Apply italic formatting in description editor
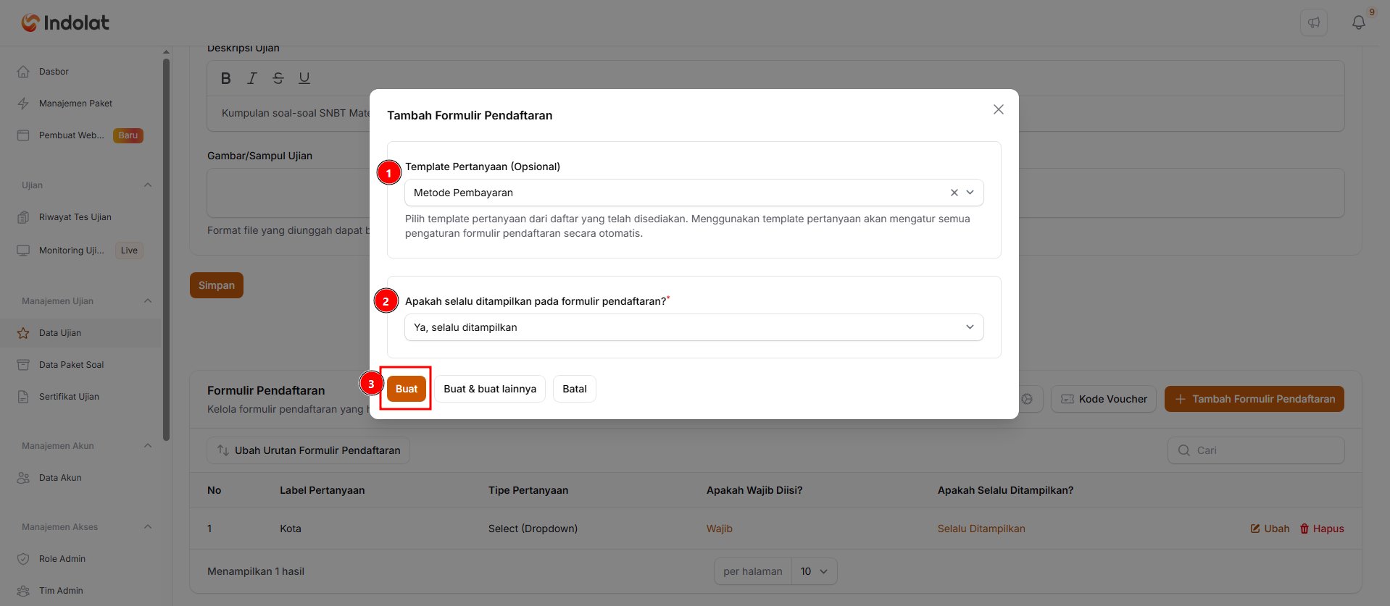Screen dimensions: 1390x606 coord(251,78)
